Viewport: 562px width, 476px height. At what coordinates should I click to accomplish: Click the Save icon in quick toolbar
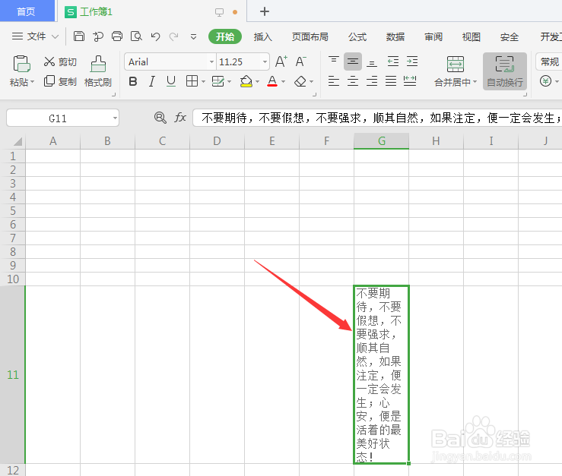pos(79,36)
